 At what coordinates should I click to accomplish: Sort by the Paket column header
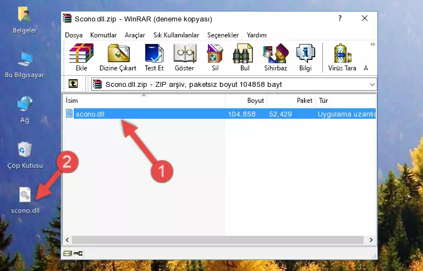pyautogui.click(x=291, y=101)
